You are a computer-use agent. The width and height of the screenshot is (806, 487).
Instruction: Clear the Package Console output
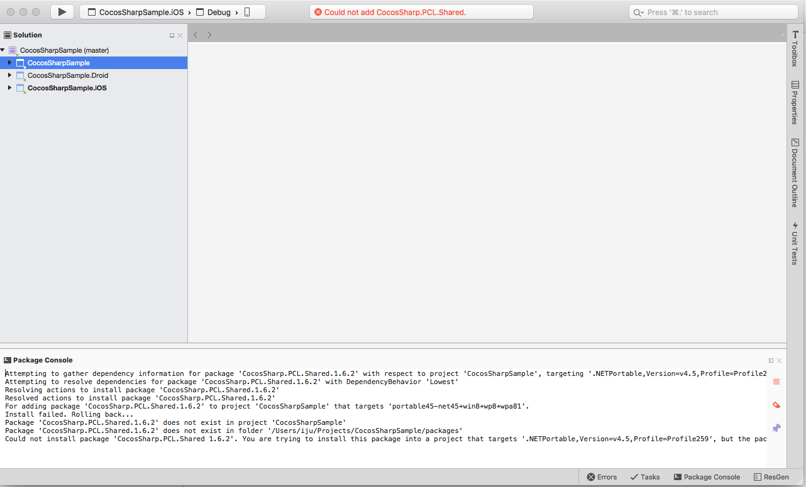coord(776,405)
